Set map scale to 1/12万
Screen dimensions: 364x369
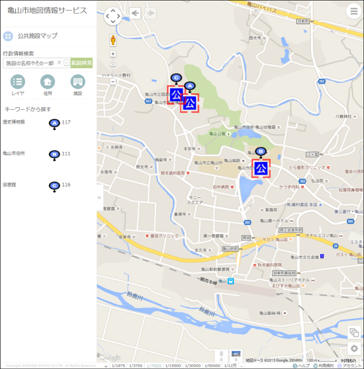pyautogui.click(x=230, y=366)
